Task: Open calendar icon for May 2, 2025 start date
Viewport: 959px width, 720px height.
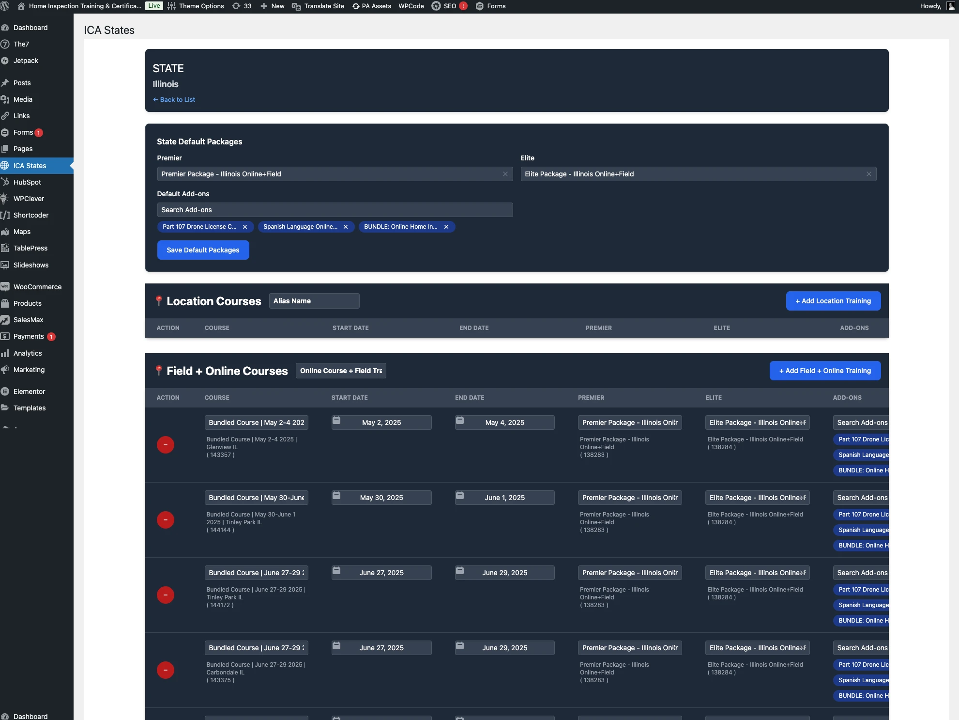Action: [336, 421]
